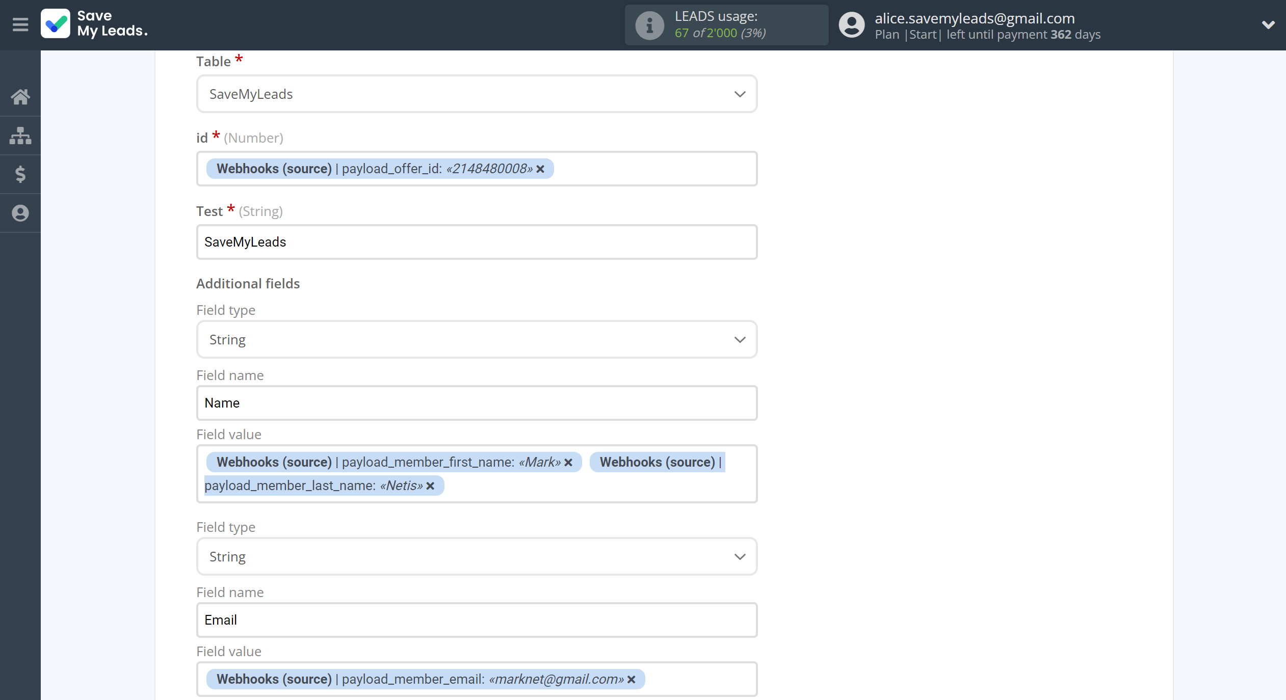Open Field type dropdown above Email field

(477, 557)
